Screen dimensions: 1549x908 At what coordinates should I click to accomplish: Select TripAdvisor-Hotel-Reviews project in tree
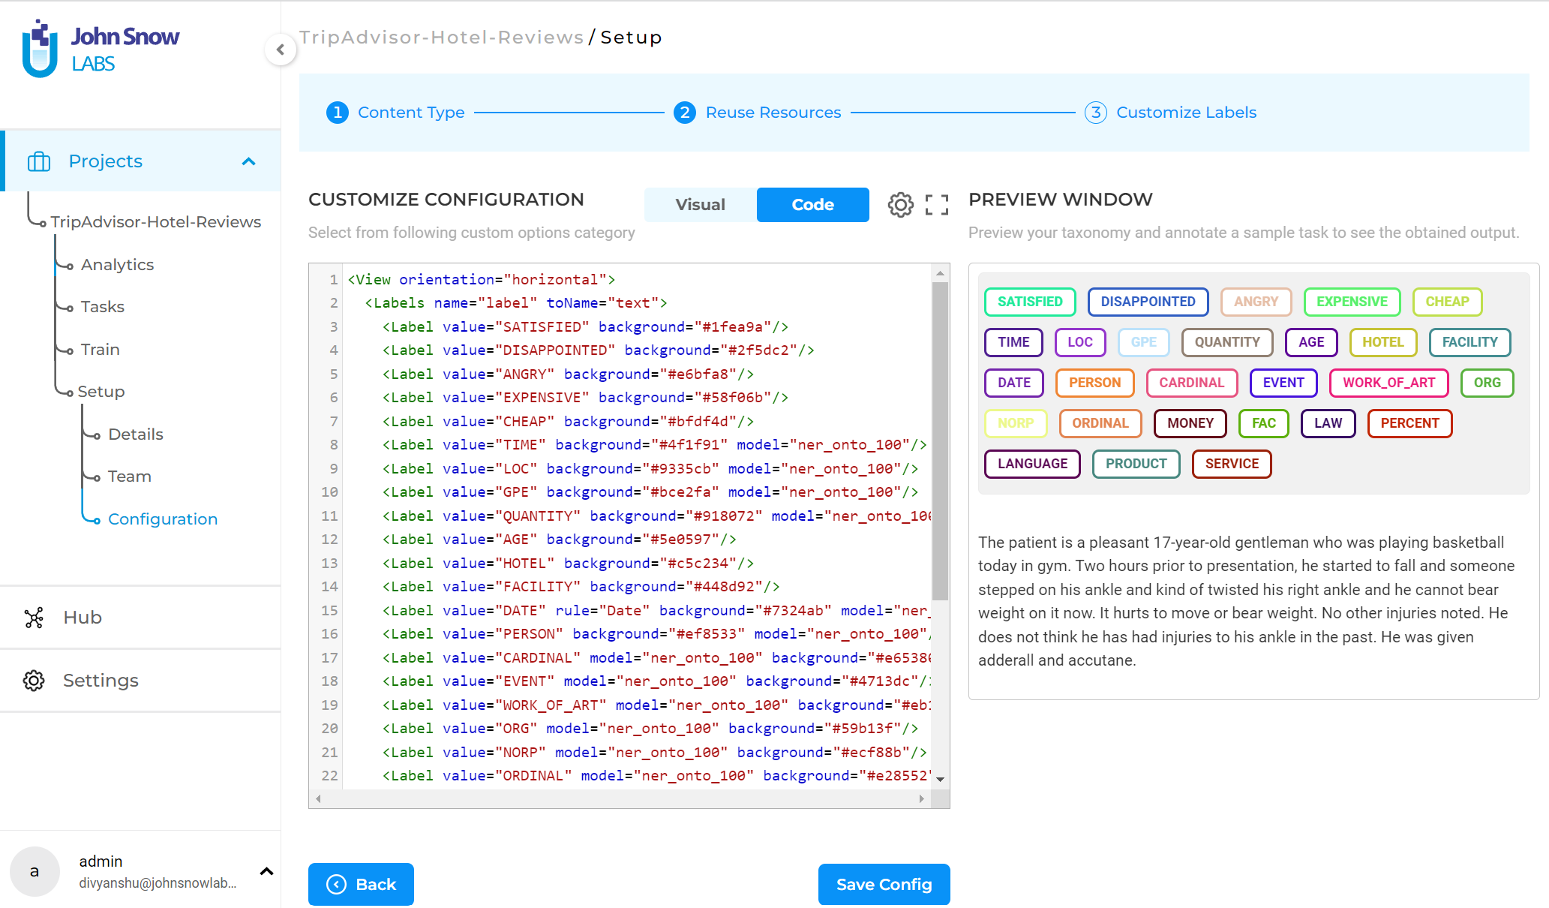pyautogui.click(x=156, y=222)
